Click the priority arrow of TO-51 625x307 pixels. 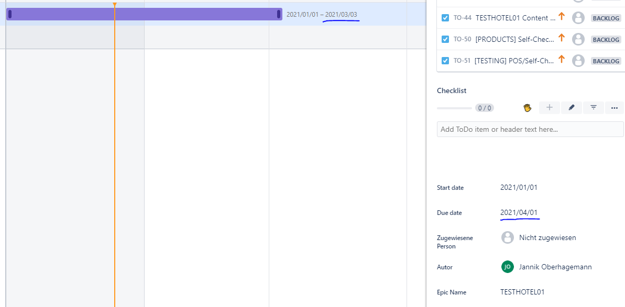click(x=562, y=60)
